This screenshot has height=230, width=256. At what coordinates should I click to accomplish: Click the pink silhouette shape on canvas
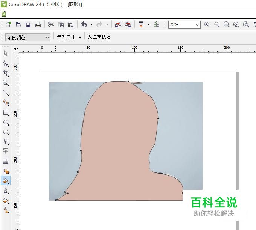(x=121, y=142)
